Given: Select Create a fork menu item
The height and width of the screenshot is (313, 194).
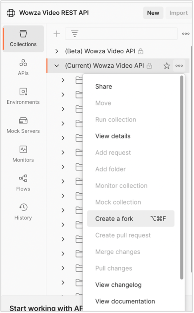Looking at the screenshot, I should pos(130,219).
